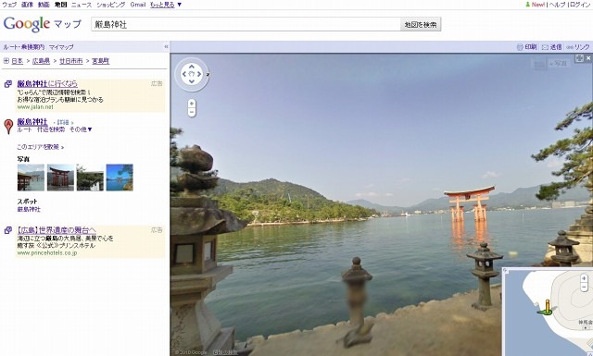Open the ヘルプ help link
The height and width of the screenshot is (356, 593).
coord(558,5)
